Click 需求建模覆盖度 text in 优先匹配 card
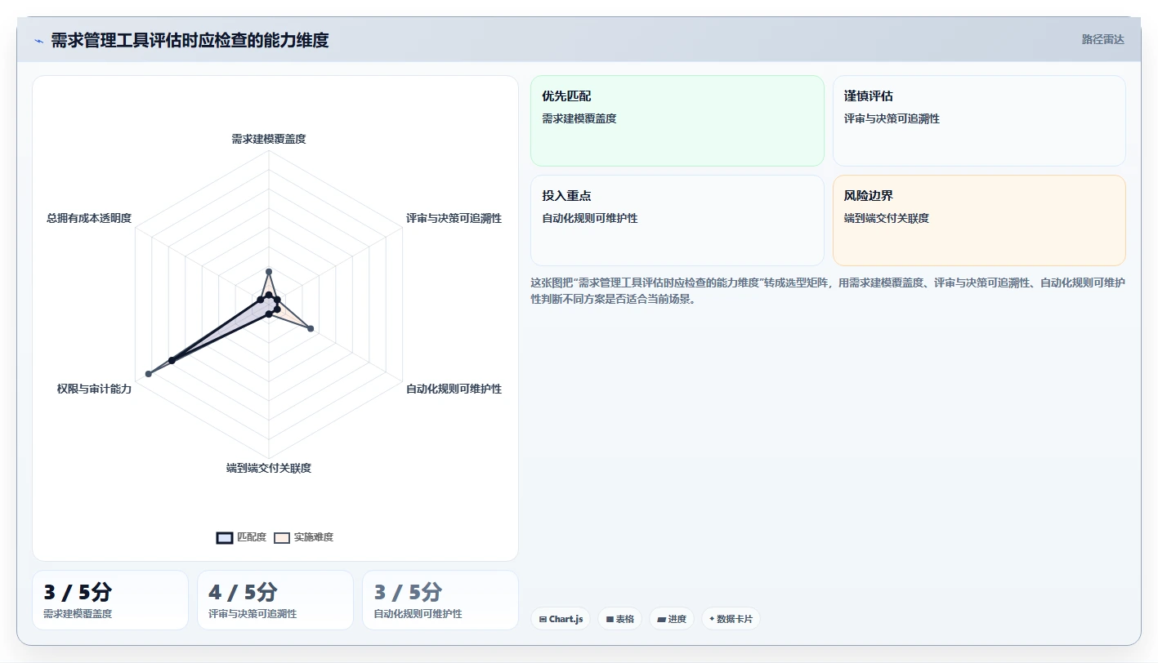 point(579,118)
